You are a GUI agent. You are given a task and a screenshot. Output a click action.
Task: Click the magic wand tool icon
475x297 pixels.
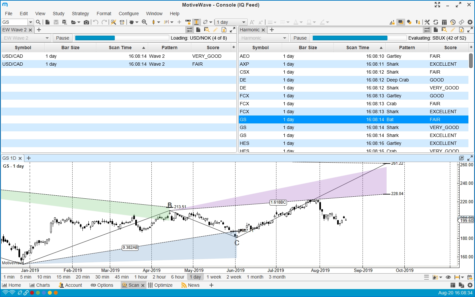(x=113, y=22)
